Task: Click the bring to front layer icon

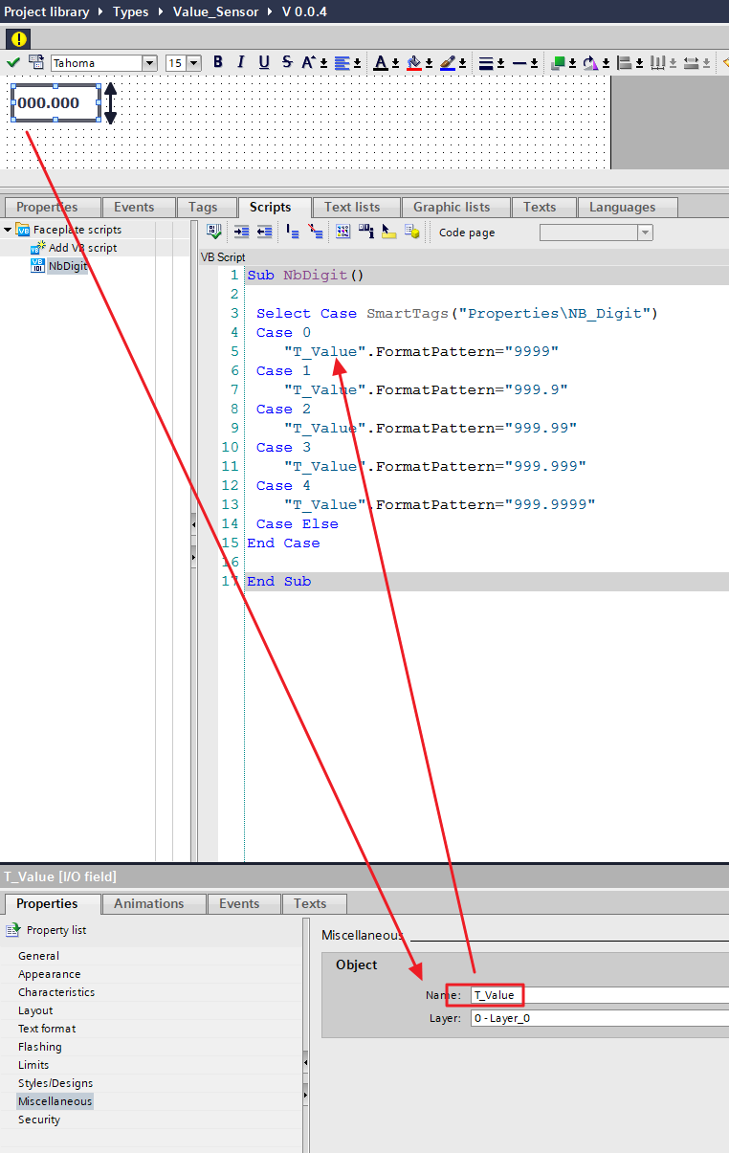Action: point(558,63)
